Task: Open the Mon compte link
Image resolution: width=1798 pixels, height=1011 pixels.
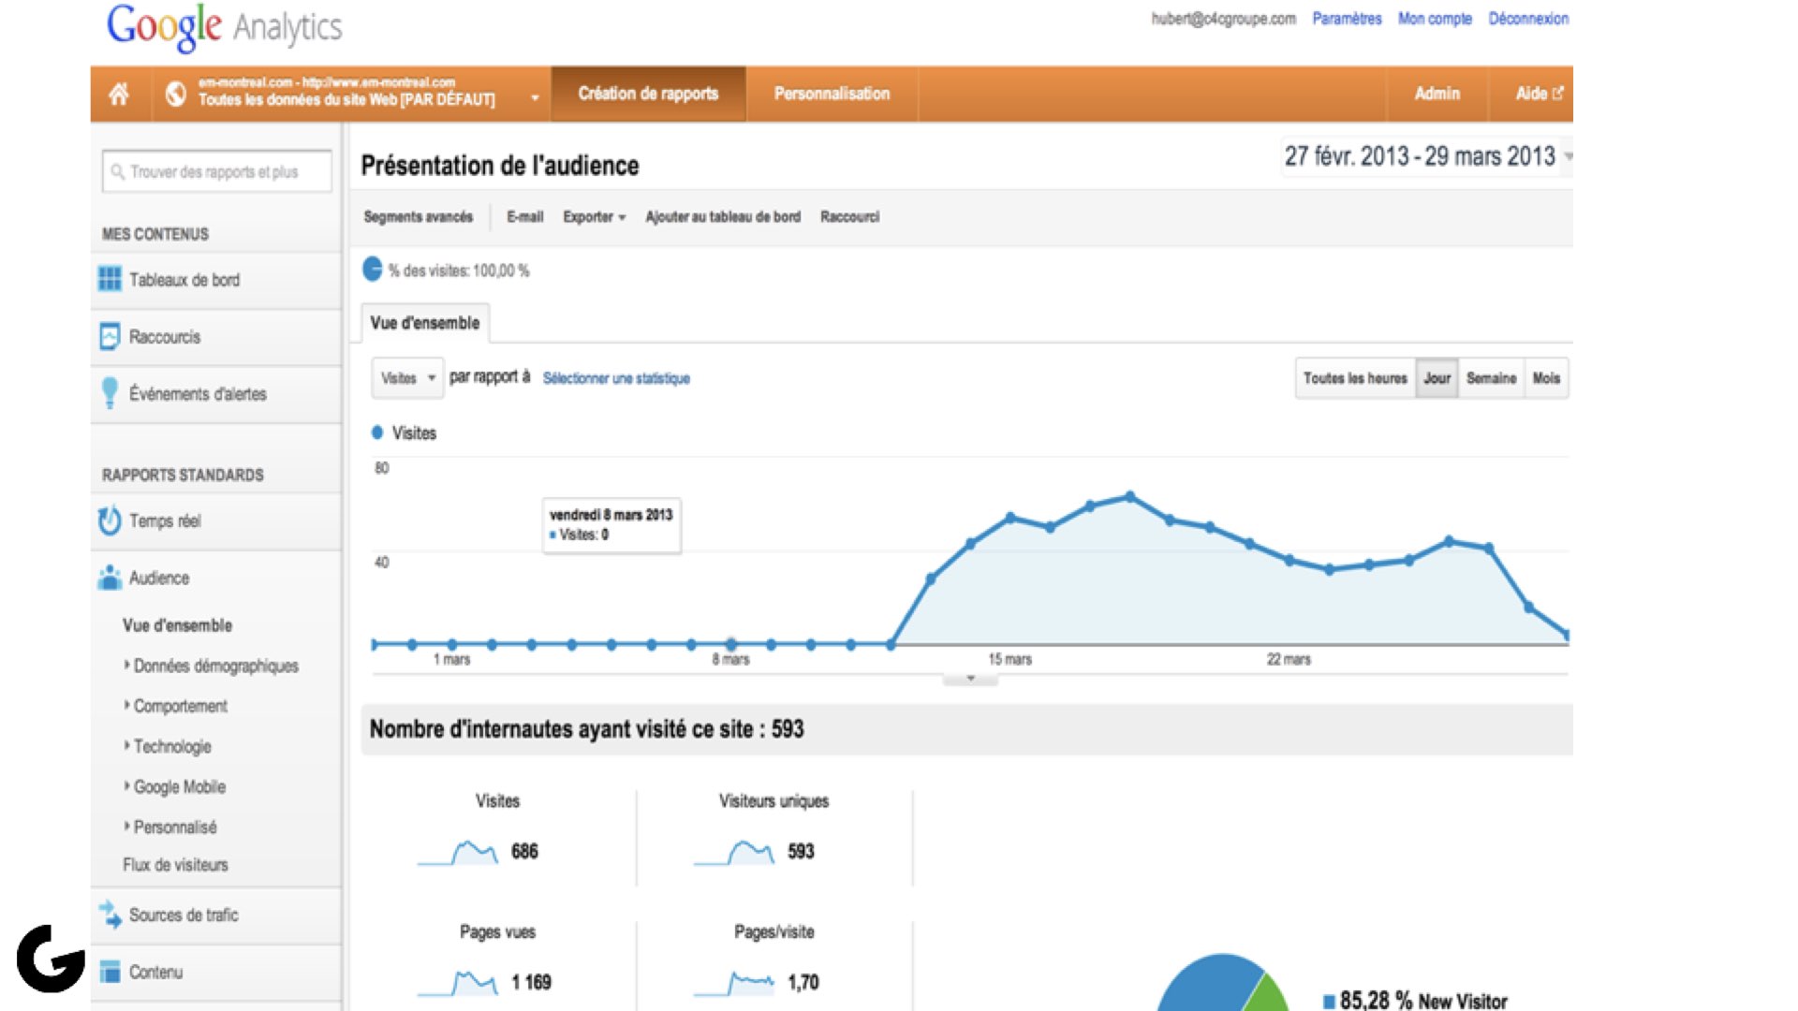Action: tap(1435, 19)
